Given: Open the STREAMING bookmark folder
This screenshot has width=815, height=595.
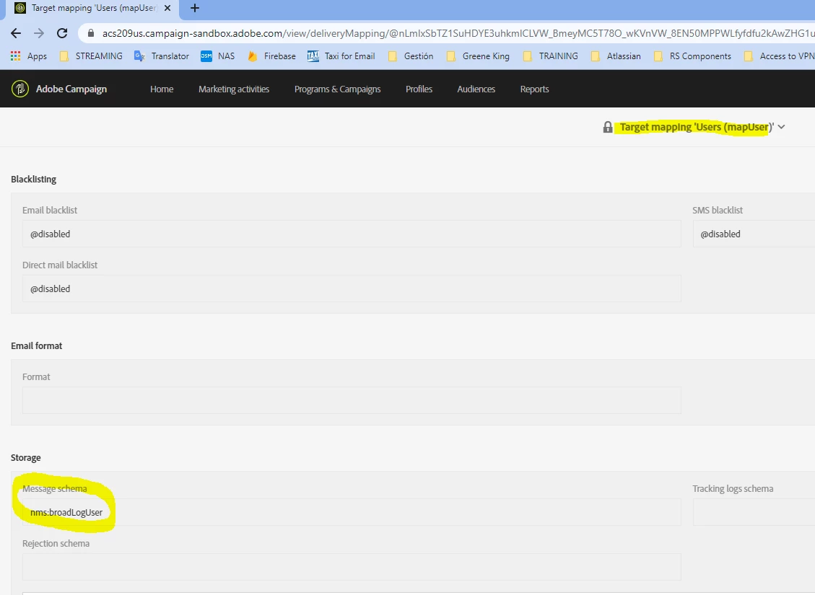Looking at the screenshot, I should [92, 56].
